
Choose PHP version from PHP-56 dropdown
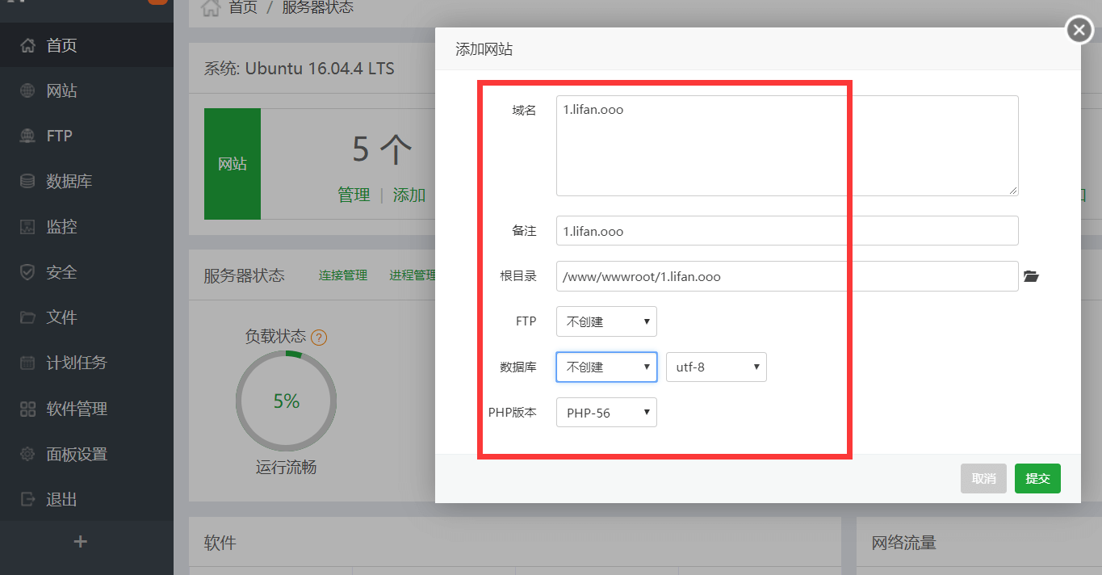[x=606, y=413]
